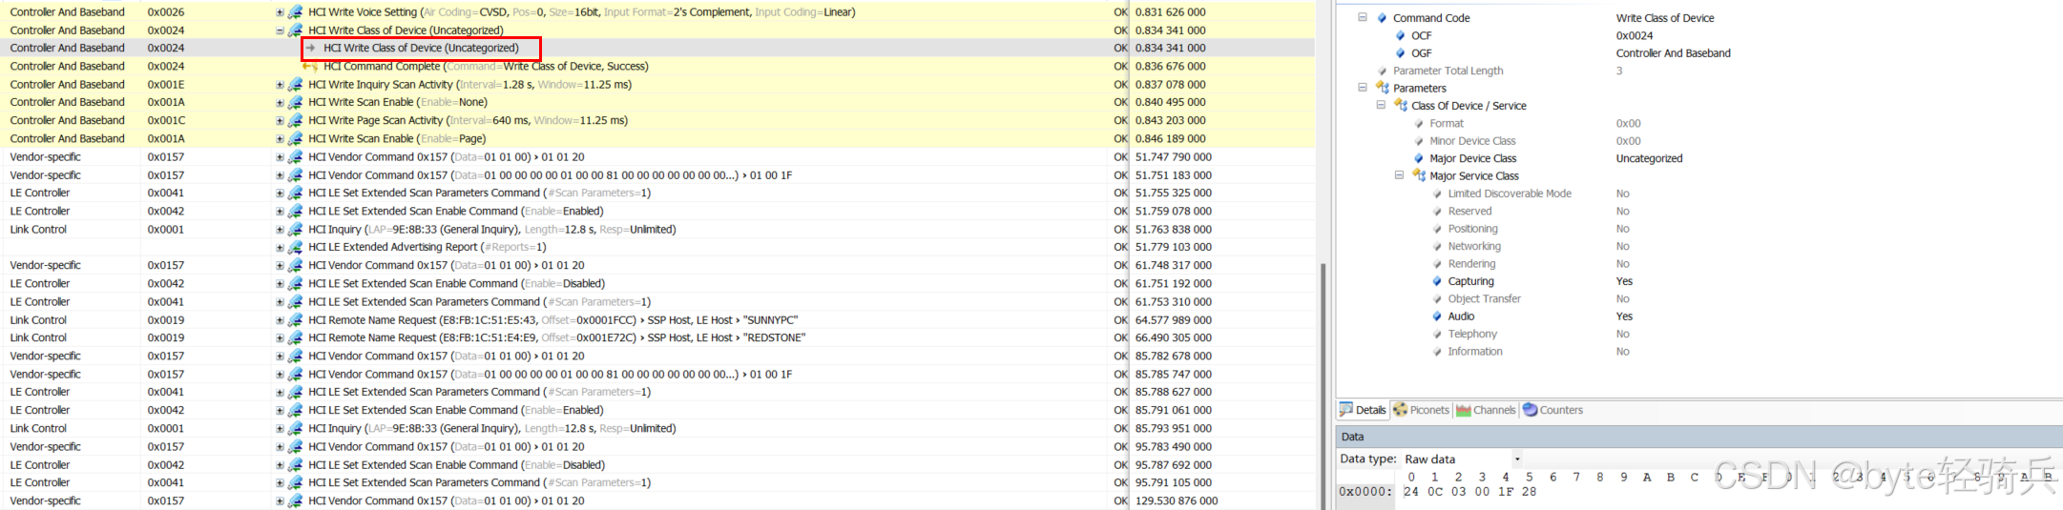2063x510 pixels.
Task: Click the Capturing field icon
Action: click(x=1437, y=281)
